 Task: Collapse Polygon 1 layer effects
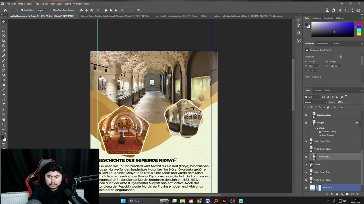(x=360, y=123)
